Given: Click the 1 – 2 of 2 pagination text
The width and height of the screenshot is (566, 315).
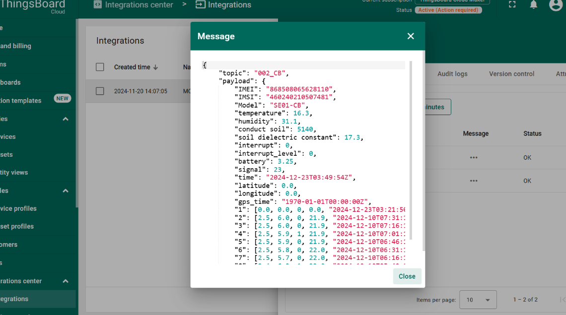Looking at the screenshot, I should (525, 300).
